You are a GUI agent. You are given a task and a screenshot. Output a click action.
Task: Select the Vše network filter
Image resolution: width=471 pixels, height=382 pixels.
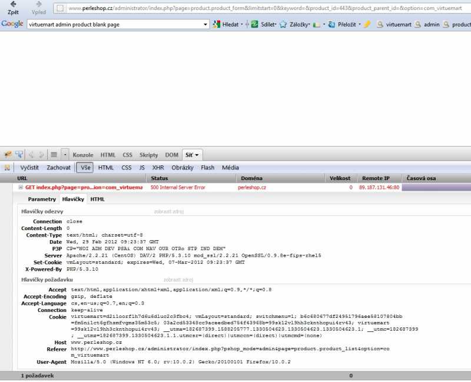coord(85,168)
